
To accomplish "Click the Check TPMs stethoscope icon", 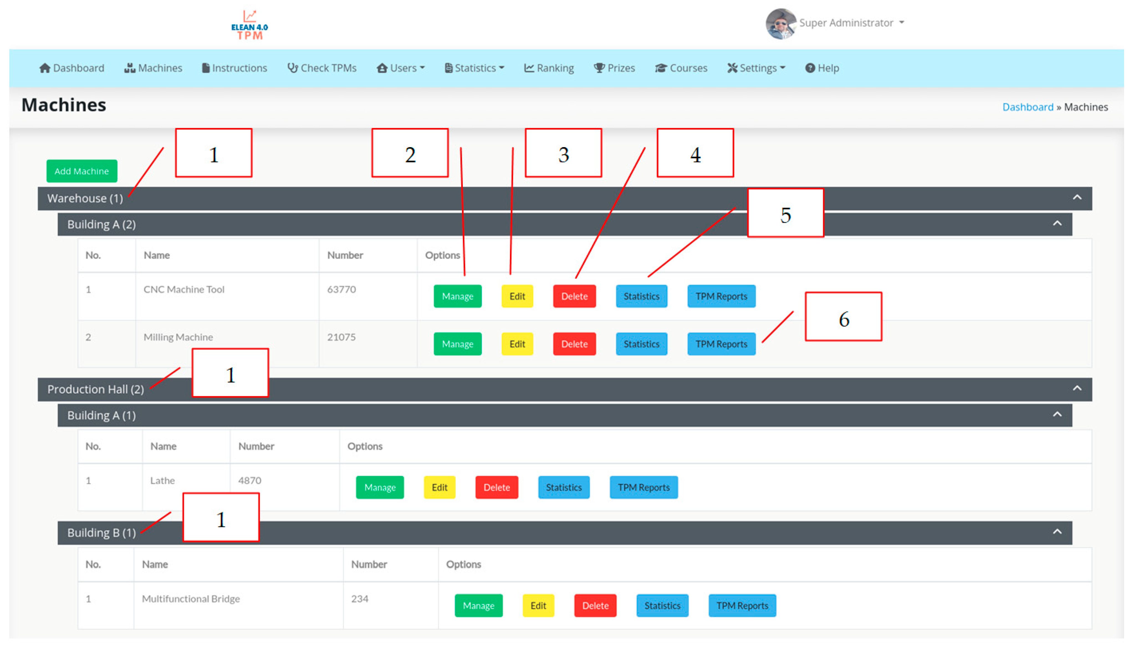I will 292,68.
